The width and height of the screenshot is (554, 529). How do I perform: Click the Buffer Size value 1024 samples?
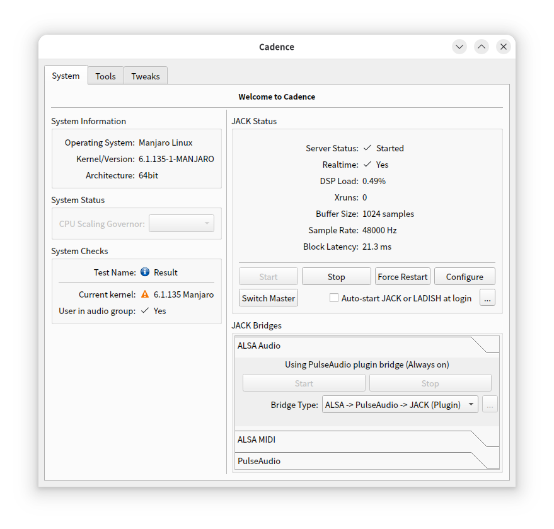pos(388,214)
